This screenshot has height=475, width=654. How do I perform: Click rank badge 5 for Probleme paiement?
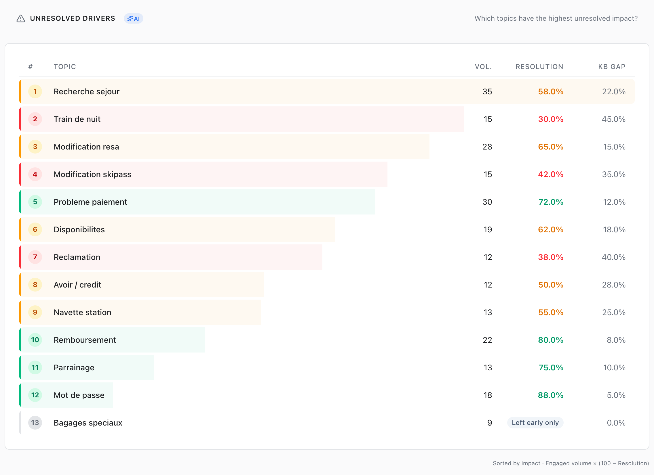click(35, 202)
